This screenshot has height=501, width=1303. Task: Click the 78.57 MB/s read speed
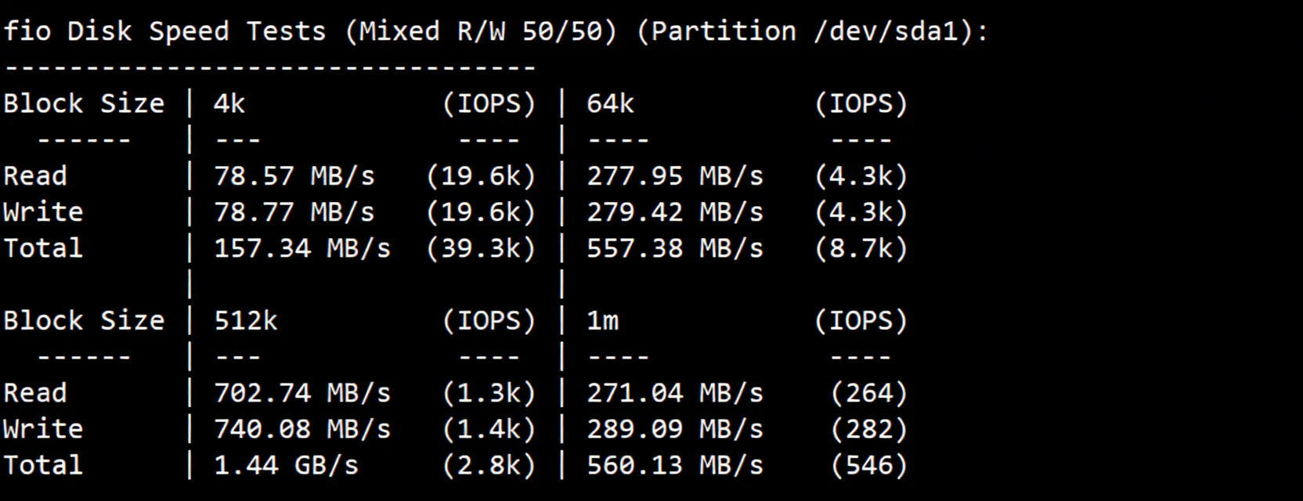point(294,176)
